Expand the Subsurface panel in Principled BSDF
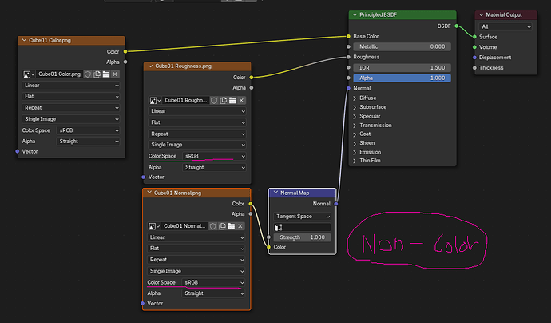The width and height of the screenshot is (551, 323). point(355,107)
